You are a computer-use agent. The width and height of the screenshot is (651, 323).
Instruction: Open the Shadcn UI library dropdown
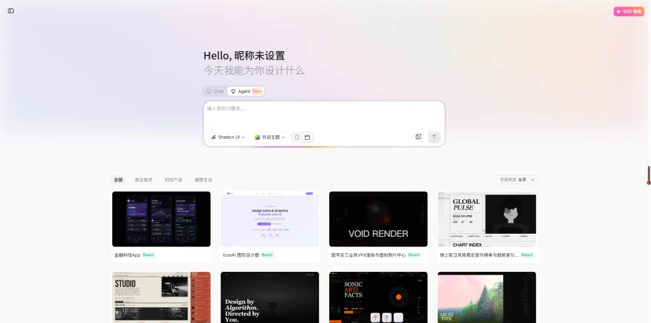[228, 137]
